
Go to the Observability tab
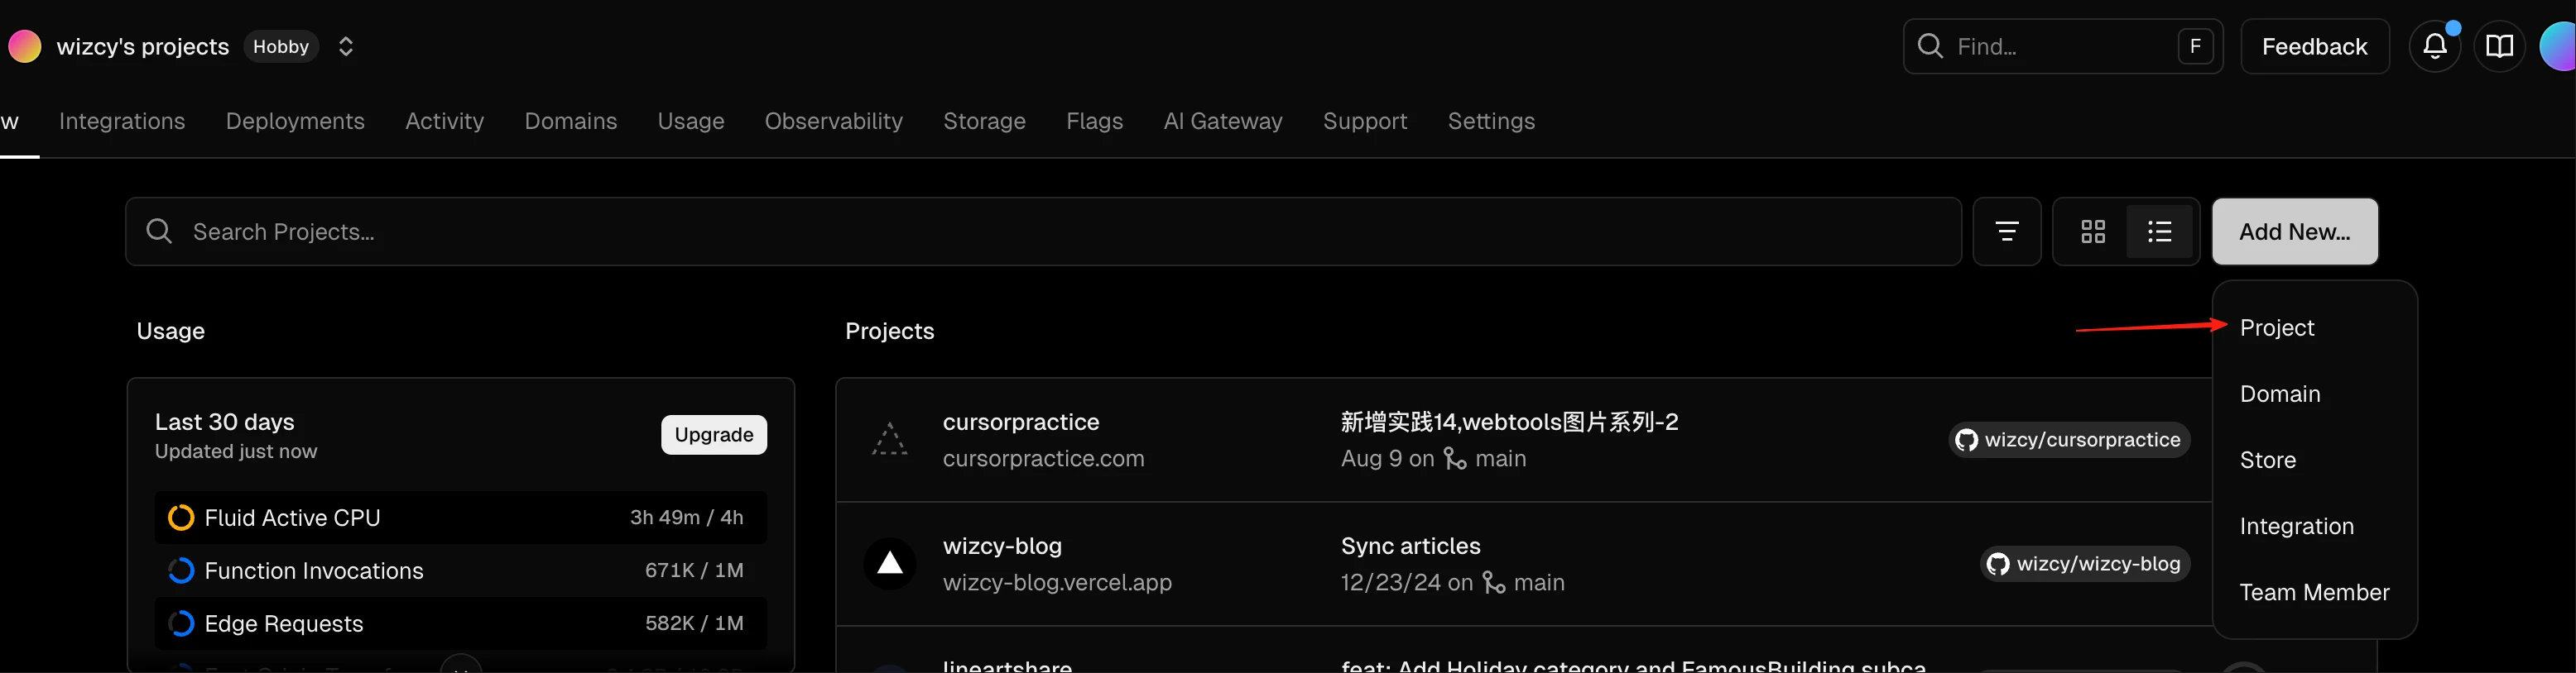click(x=833, y=121)
